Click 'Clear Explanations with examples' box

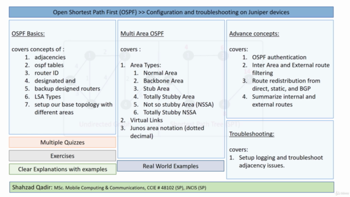(62, 169)
